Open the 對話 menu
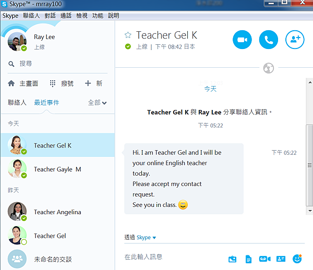The height and width of the screenshot is (270, 313). click(x=50, y=16)
